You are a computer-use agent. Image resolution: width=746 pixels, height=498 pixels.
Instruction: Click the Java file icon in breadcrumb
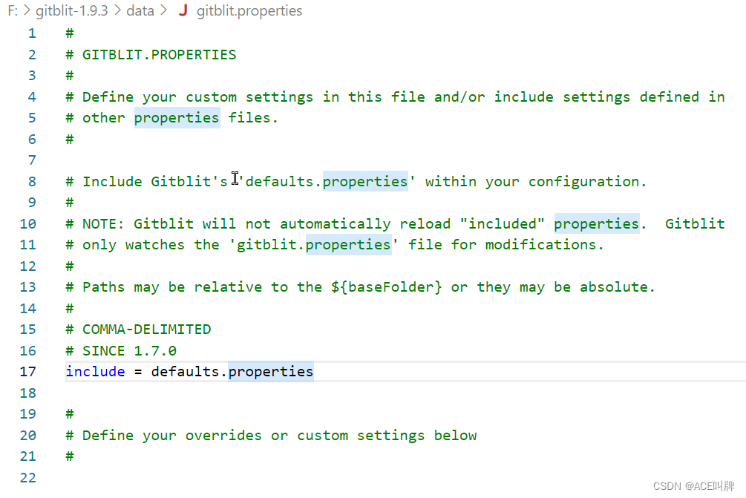click(183, 10)
